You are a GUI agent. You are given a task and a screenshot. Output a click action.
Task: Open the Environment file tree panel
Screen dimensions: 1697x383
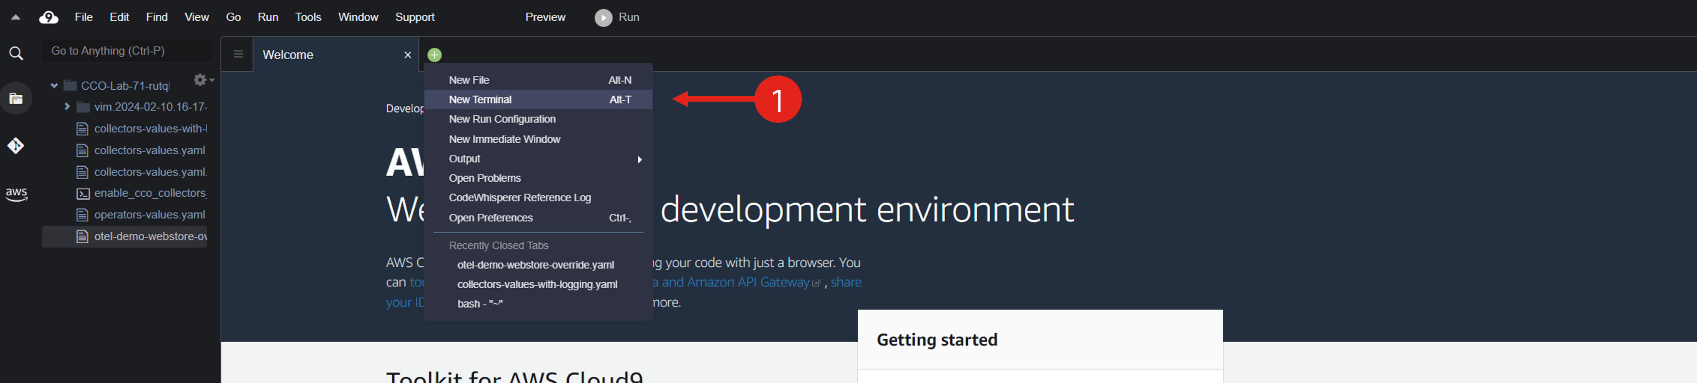16,99
